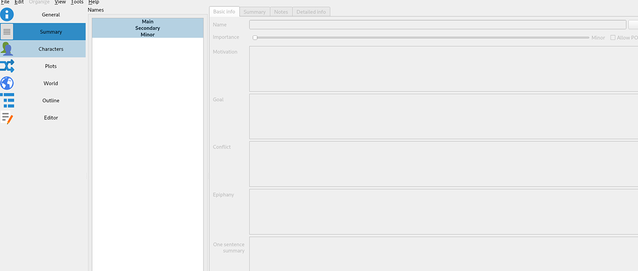Select Editor label in sidebar
Image resolution: width=638 pixels, height=271 pixels.
click(51, 118)
